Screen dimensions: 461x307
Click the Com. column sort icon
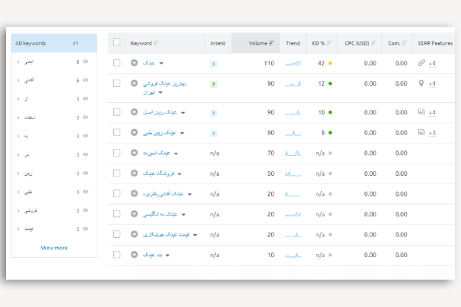pos(405,43)
